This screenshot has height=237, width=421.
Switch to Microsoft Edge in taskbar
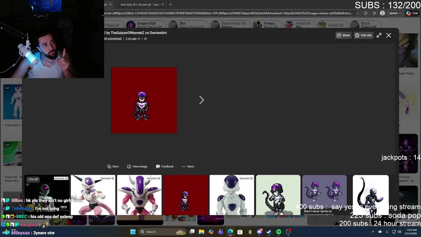coord(230,232)
